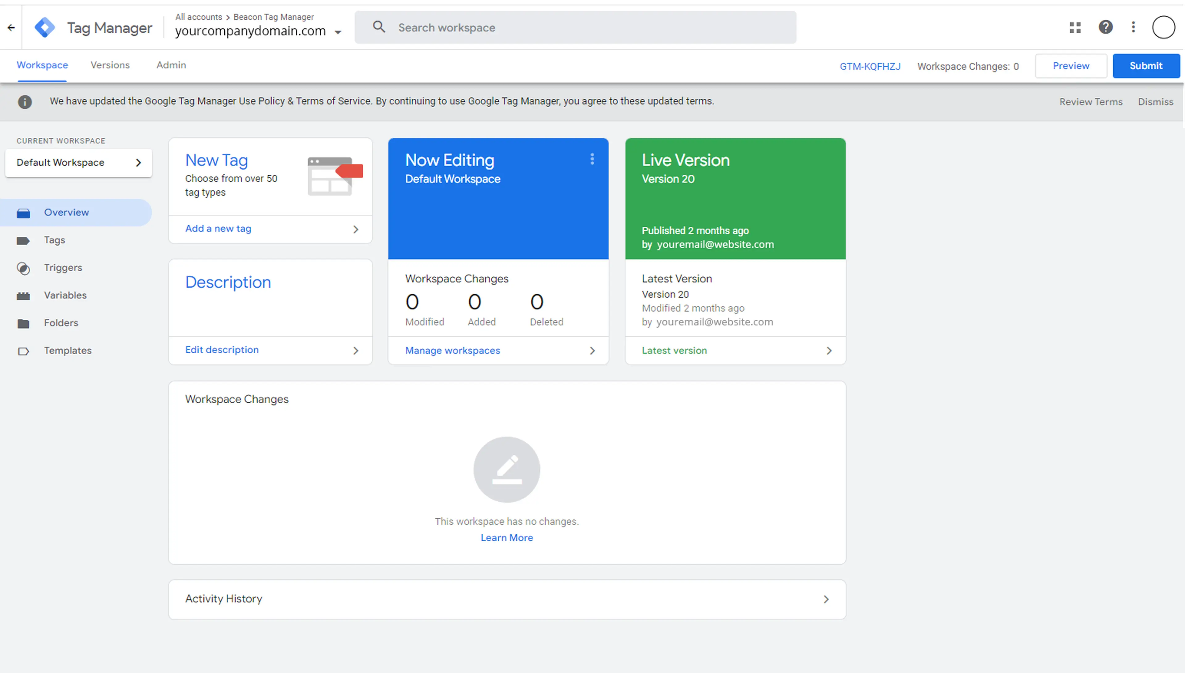Click the pencil icon in Workspace Changes
Screen dimensions: 1185x673
(507, 469)
